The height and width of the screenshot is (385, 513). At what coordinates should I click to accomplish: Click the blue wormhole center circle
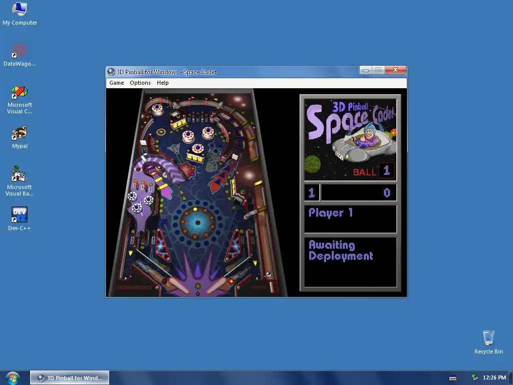click(197, 223)
